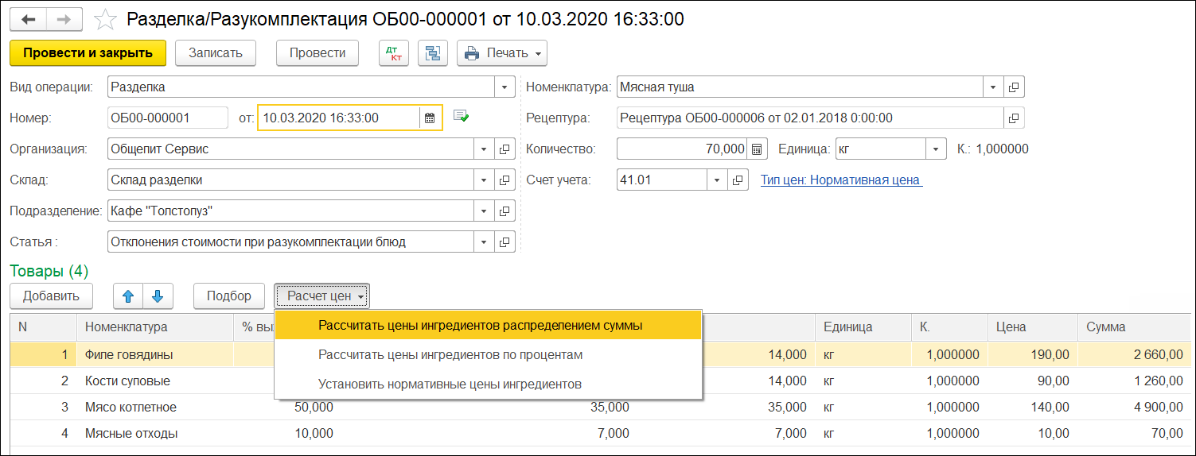Screen dimensions: 1196x456
Task: Open Рецептура linked record icon
Action: point(1014,118)
